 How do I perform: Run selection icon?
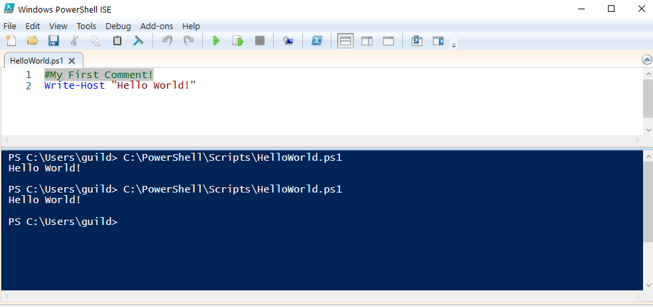click(x=238, y=41)
